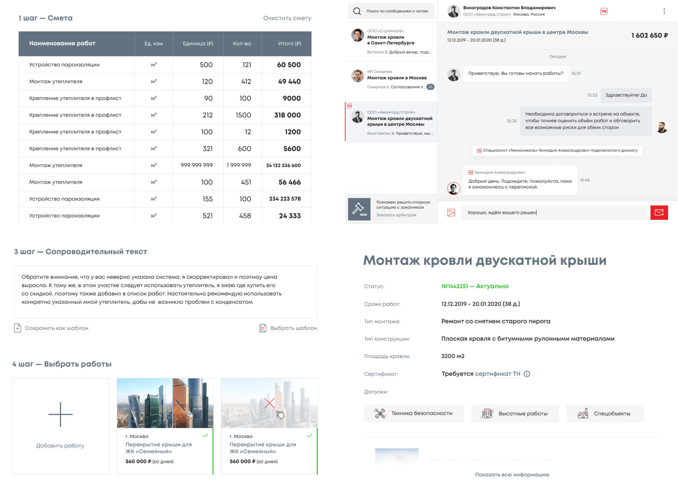The image size is (678, 490).
Task: Toggle checkmark on second Перекрытие крыши card
Action: (x=309, y=436)
